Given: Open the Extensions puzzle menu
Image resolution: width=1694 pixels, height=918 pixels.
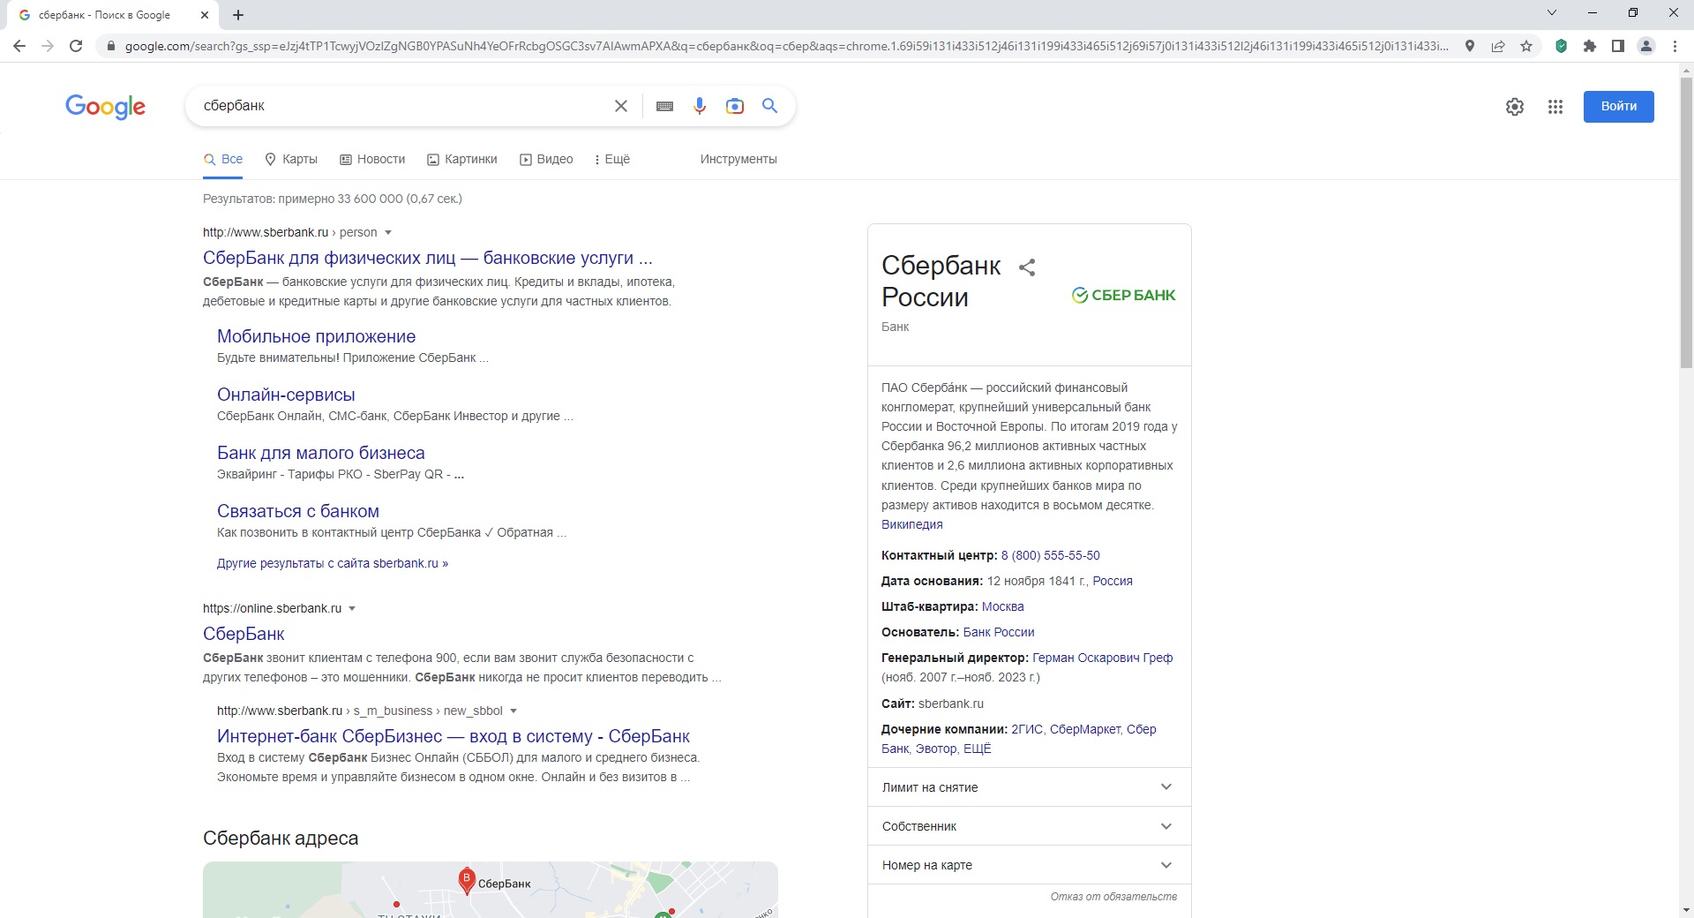Looking at the screenshot, I should pyautogui.click(x=1590, y=46).
